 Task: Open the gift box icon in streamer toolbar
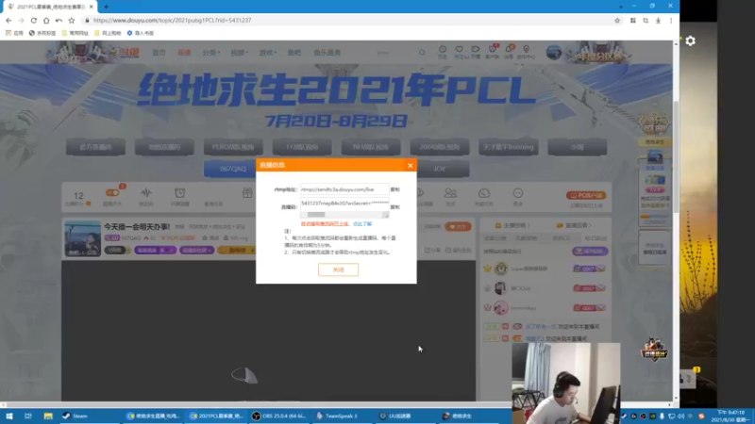click(x=247, y=193)
